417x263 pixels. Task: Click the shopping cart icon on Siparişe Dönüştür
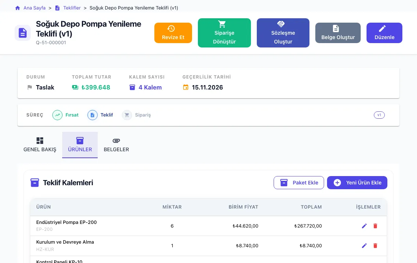(x=222, y=24)
